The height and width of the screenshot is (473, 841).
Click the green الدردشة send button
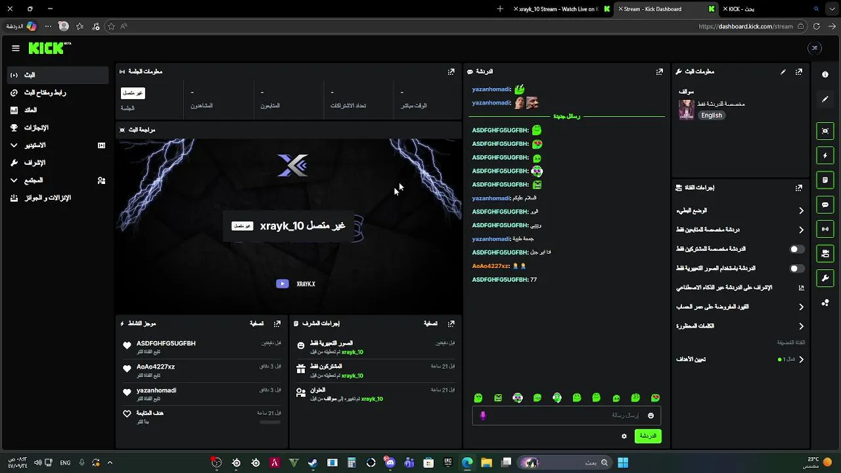click(x=648, y=436)
